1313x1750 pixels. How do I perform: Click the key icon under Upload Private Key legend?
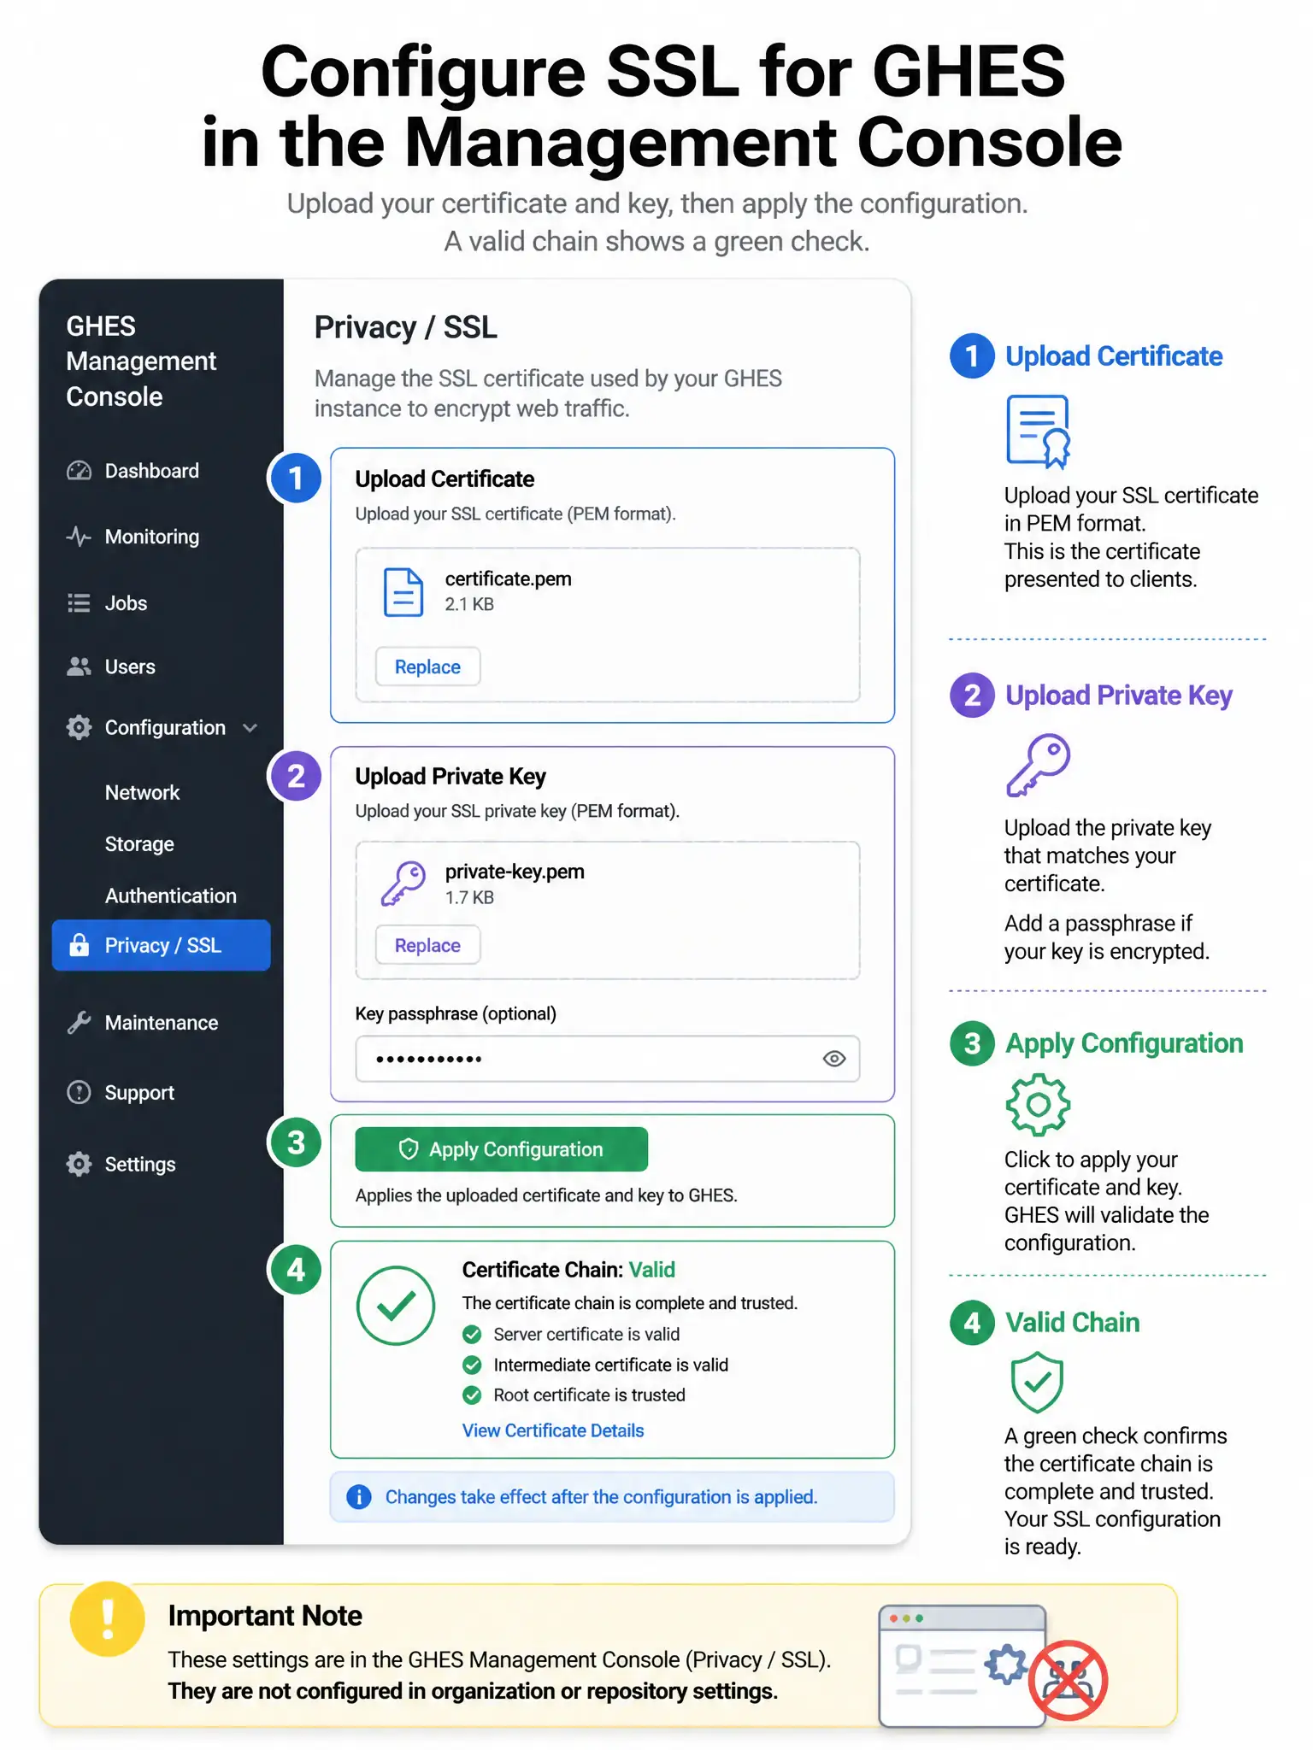click(1039, 765)
